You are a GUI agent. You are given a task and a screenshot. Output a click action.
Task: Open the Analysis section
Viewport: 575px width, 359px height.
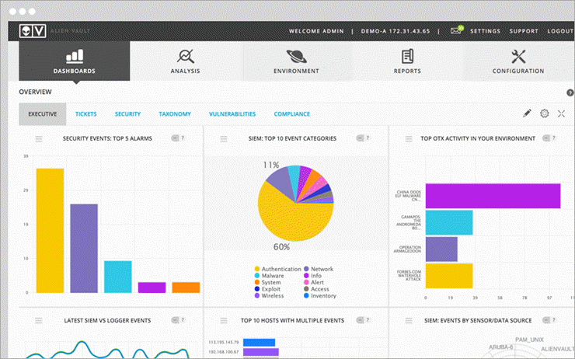(x=186, y=61)
